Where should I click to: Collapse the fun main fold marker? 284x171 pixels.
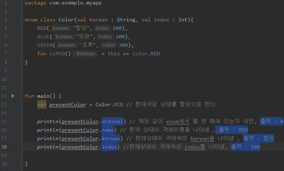[x=22, y=96]
